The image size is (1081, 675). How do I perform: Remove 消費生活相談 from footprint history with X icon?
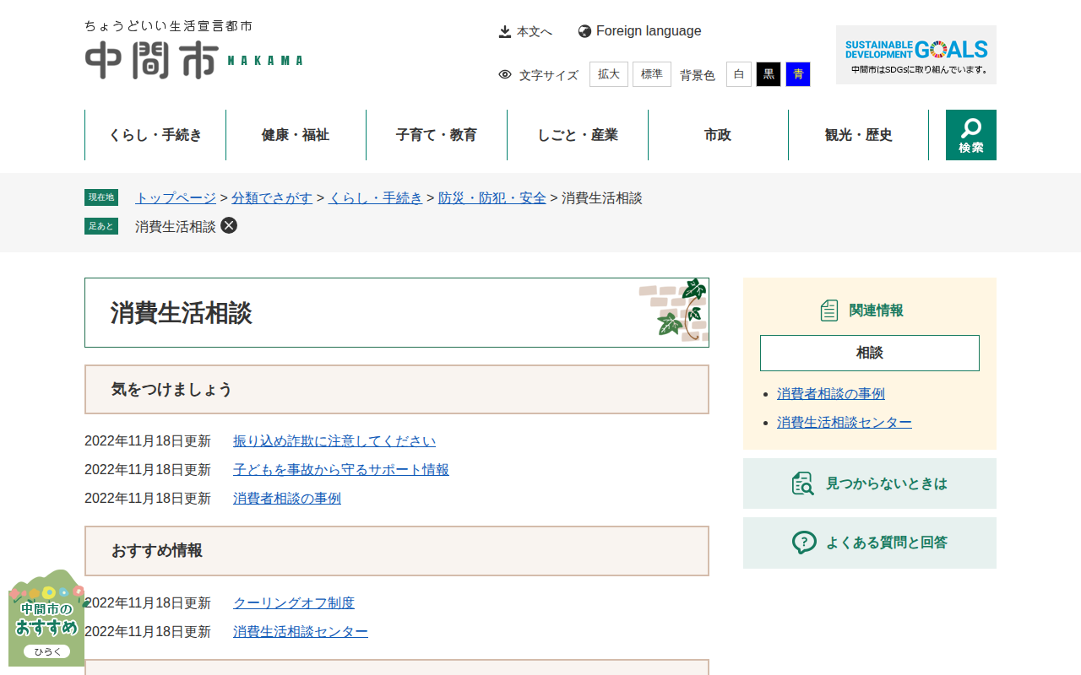tap(229, 225)
